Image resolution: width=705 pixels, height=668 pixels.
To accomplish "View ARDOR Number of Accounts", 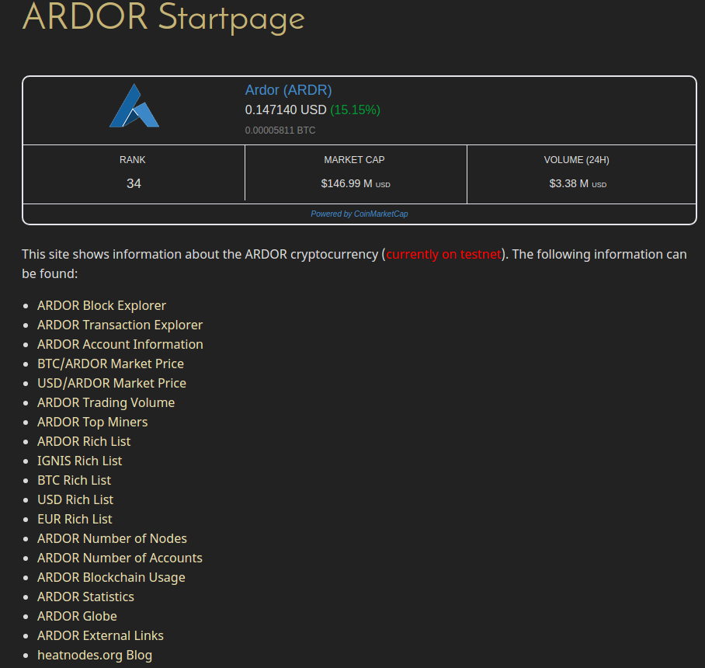I will [120, 558].
